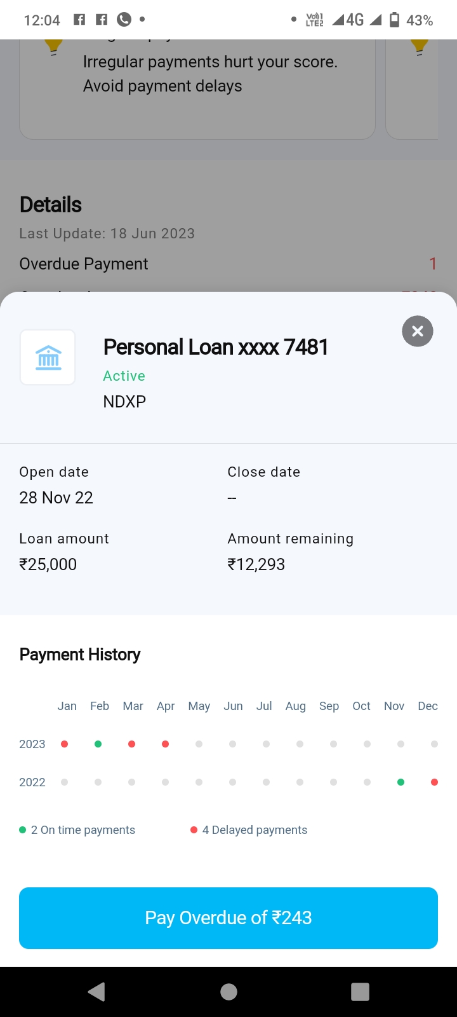
Task: Tap the Personal Loan xxxx 7481 title
Action: pyautogui.click(x=216, y=347)
